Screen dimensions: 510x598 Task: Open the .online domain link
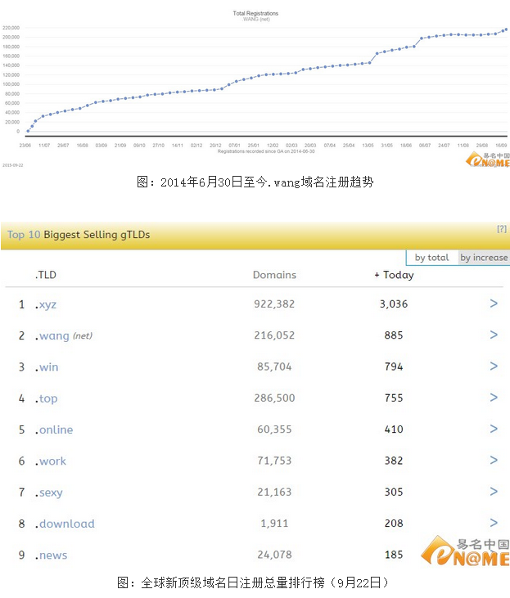pos(54,429)
